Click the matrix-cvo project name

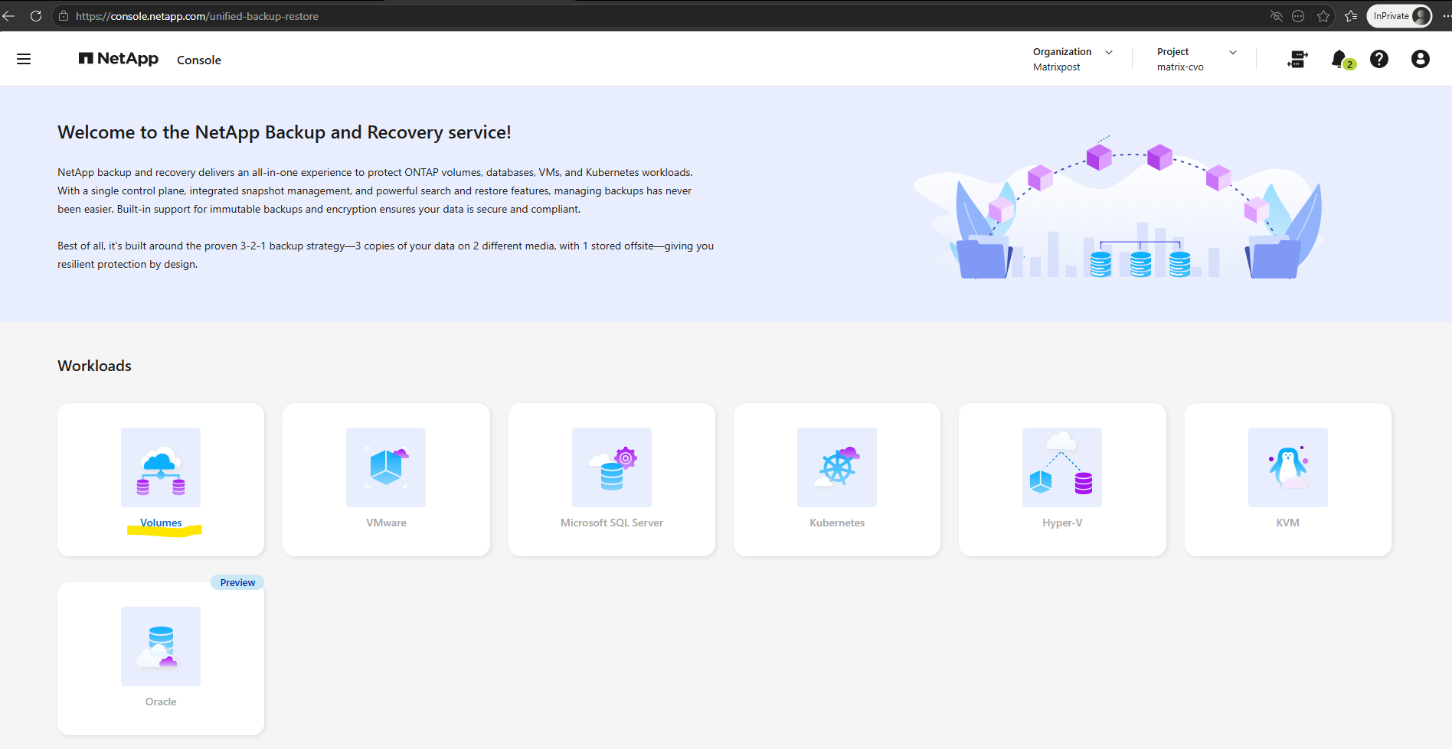click(1180, 67)
